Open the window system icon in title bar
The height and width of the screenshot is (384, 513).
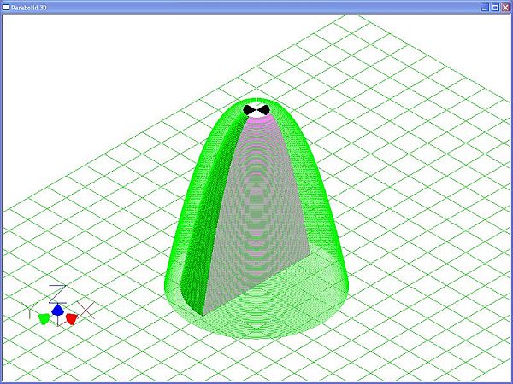pos(5,6)
